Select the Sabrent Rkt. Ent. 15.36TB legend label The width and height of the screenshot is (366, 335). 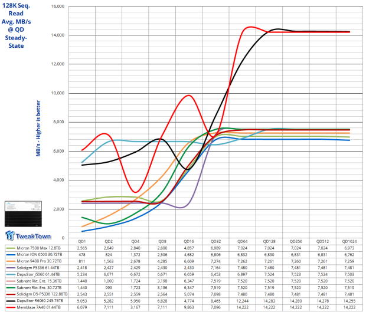click(39, 281)
